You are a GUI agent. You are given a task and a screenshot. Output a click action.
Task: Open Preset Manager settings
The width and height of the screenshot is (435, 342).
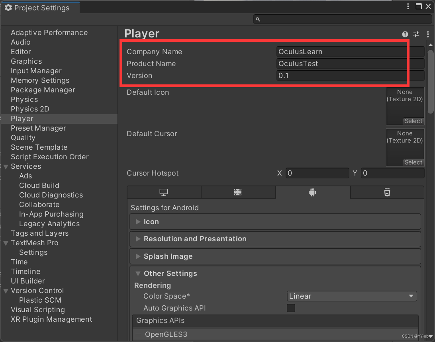tap(38, 128)
